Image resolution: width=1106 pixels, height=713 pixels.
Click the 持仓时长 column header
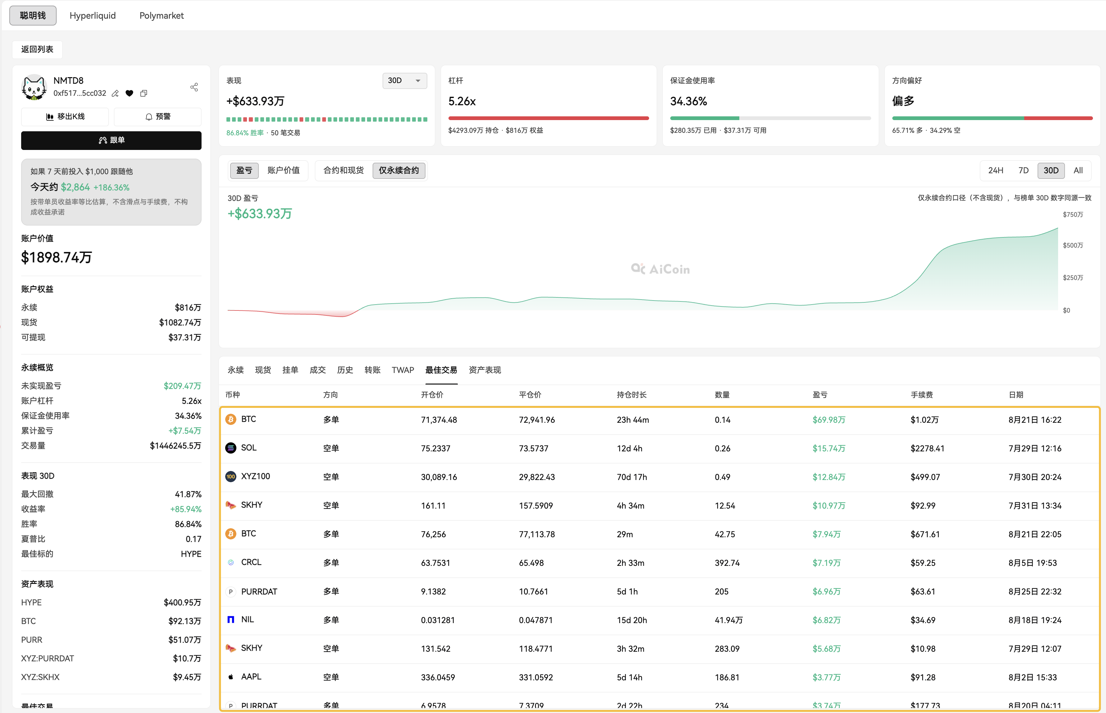pos(632,395)
